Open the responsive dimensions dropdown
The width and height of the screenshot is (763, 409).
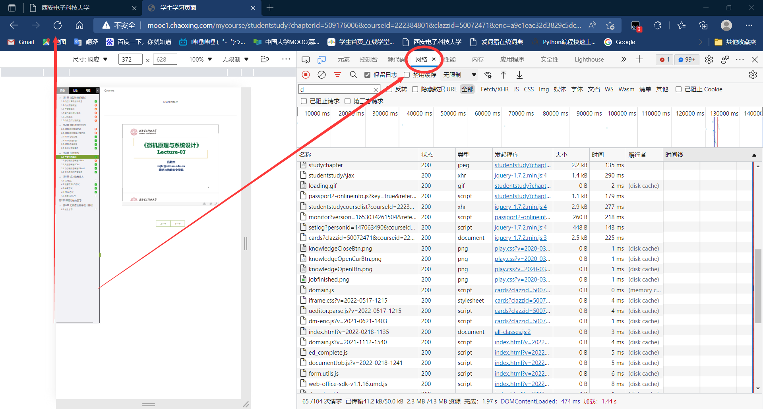click(90, 59)
